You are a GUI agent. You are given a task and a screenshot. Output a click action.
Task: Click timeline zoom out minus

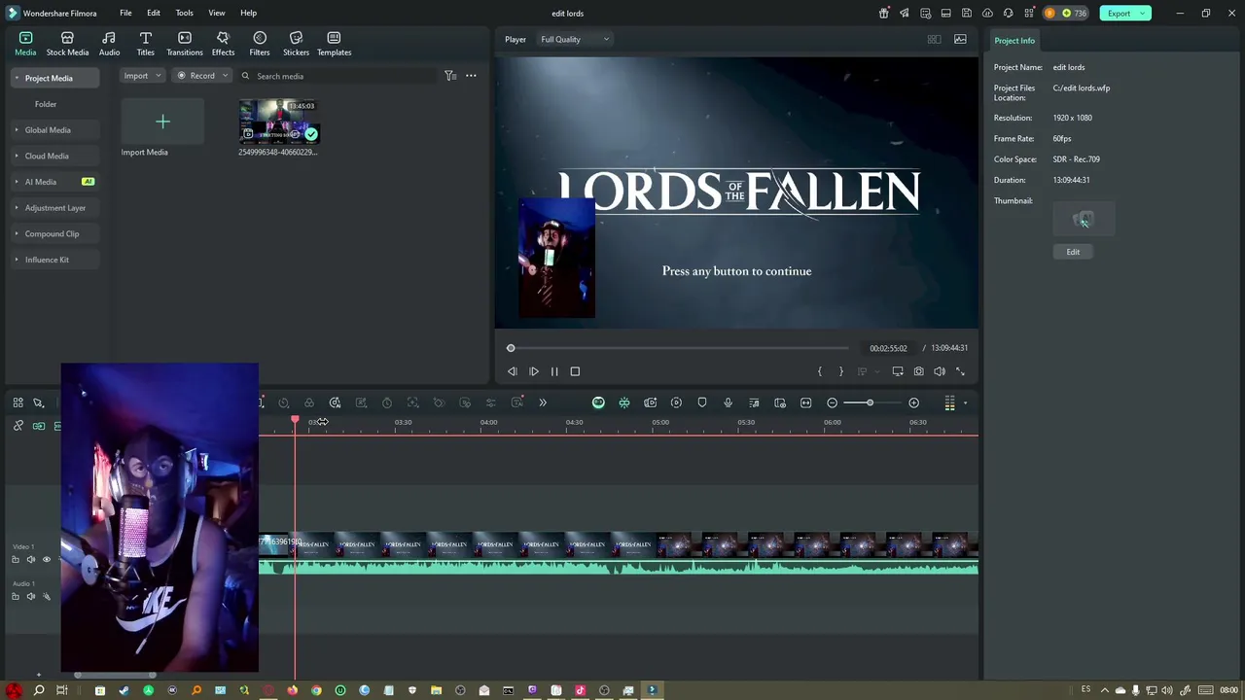[832, 402]
